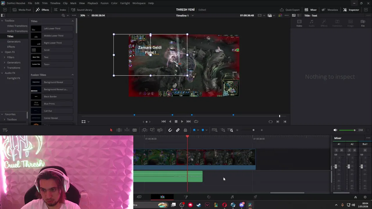Open Project Settings gear icon
Screen dimensions: 372x209
coord(365,197)
